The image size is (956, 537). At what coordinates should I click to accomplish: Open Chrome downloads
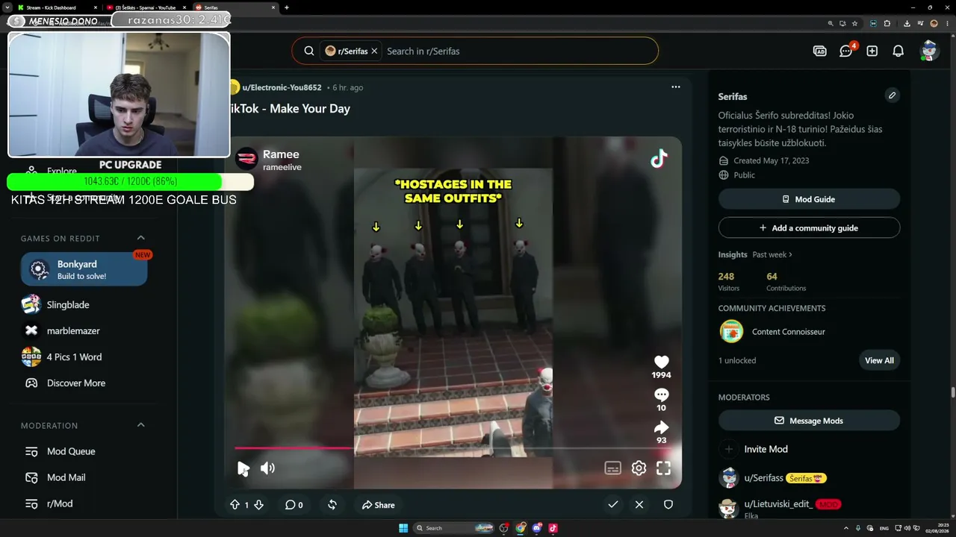(906, 23)
